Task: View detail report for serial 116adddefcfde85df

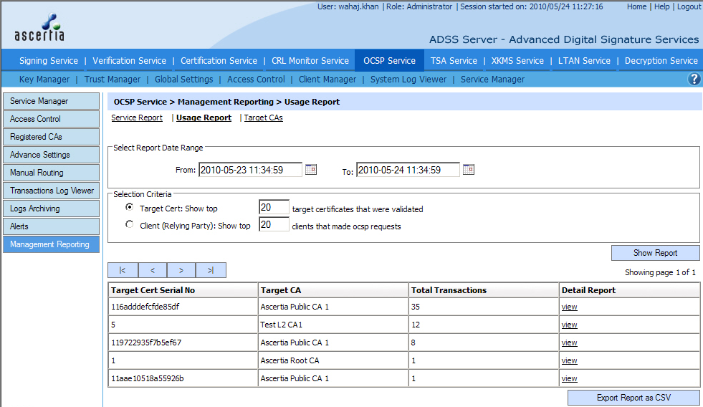Action: pyautogui.click(x=569, y=307)
